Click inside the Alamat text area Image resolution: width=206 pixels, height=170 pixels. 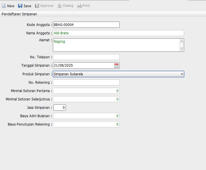[116, 45]
